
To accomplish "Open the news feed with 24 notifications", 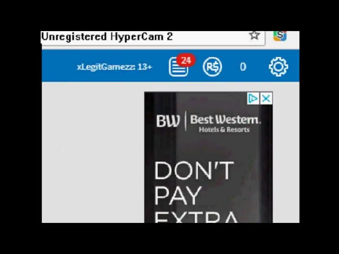I will pyautogui.click(x=178, y=66).
